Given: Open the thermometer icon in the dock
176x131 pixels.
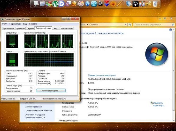Looking at the screenshot, I should click(x=142, y=4).
